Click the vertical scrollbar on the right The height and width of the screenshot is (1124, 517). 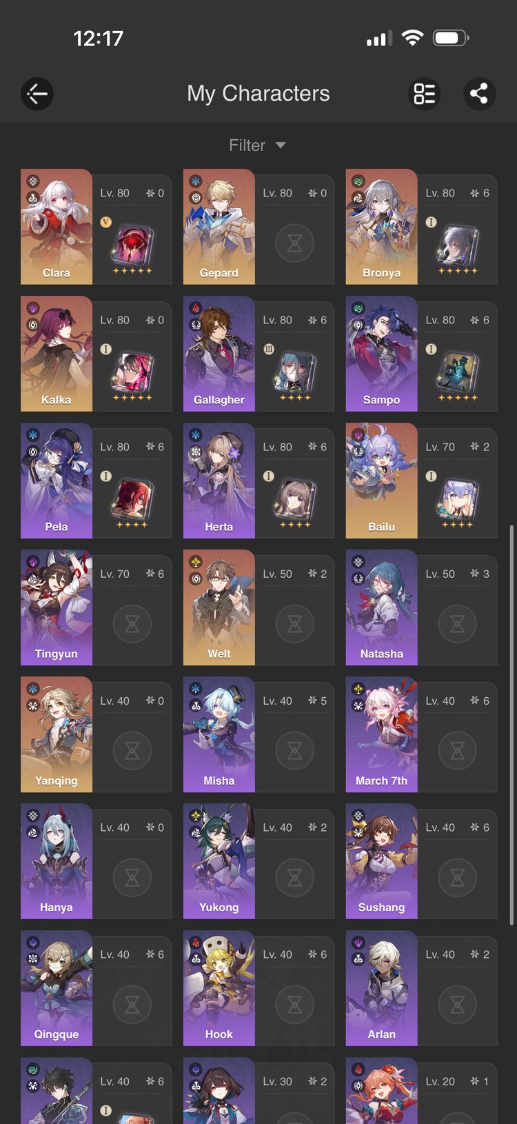pyautogui.click(x=511, y=725)
